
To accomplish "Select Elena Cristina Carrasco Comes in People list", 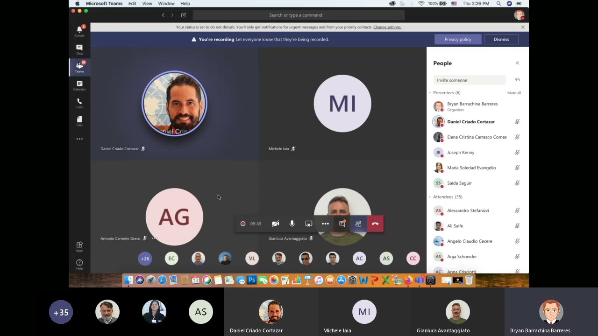I will coord(477,137).
